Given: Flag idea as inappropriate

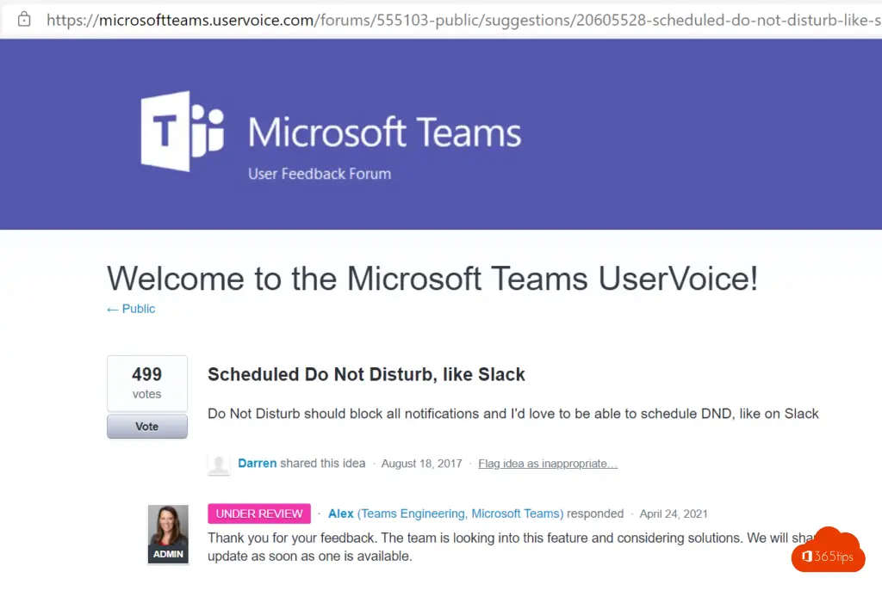Looking at the screenshot, I should (548, 464).
